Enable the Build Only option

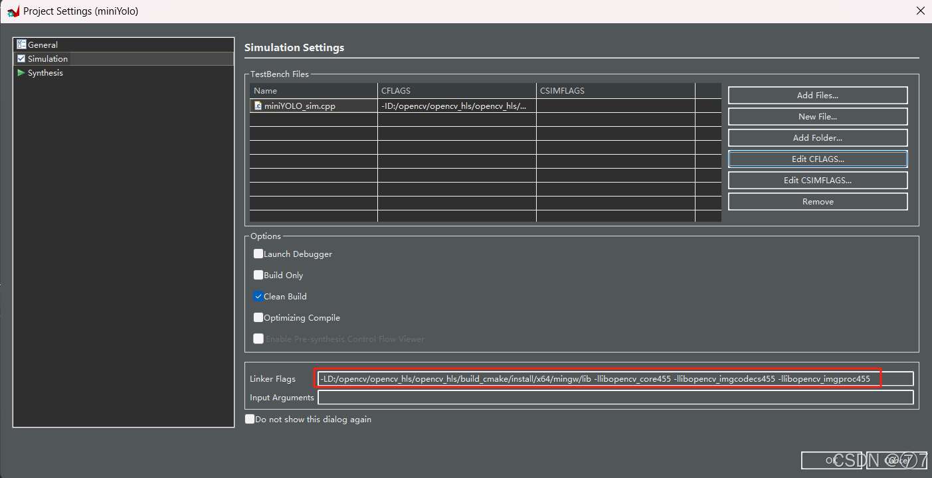(258, 275)
